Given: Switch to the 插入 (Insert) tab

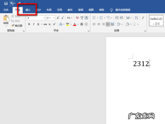Looking at the screenshot, I should click(28, 10).
